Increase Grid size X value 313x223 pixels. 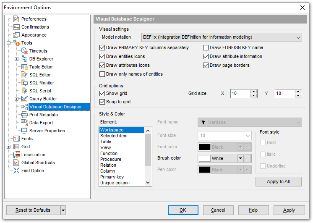click(253, 92)
